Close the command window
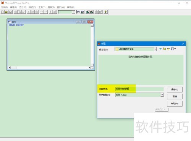Screen dimensions: 191x141 pos(90,22)
